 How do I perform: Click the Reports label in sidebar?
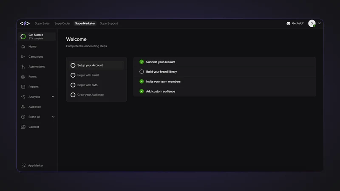(x=34, y=87)
